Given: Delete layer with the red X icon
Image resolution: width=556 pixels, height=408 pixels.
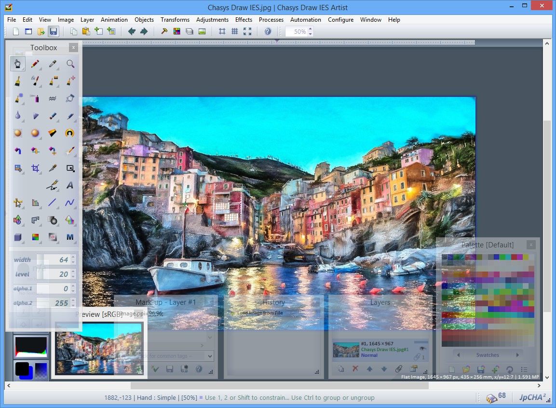Looking at the screenshot, I should [x=355, y=369].
